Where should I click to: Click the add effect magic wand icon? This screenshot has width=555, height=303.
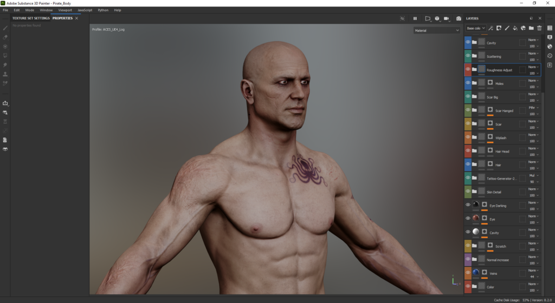coord(491,28)
